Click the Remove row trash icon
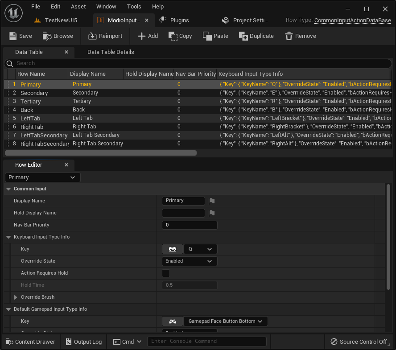396x350 pixels. 289,36
